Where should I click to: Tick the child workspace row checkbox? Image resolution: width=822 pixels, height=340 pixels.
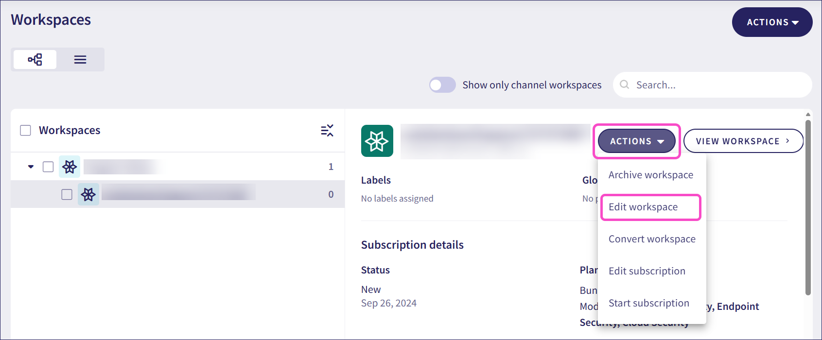pyautogui.click(x=67, y=194)
